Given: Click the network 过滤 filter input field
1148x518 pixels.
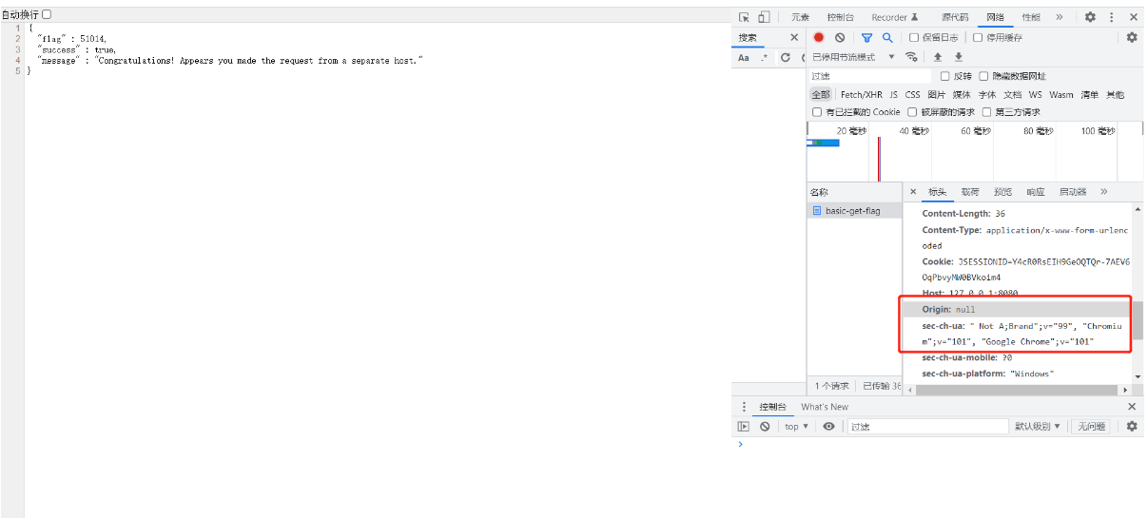Looking at the screenshot, I should click(x=869, y=76).
